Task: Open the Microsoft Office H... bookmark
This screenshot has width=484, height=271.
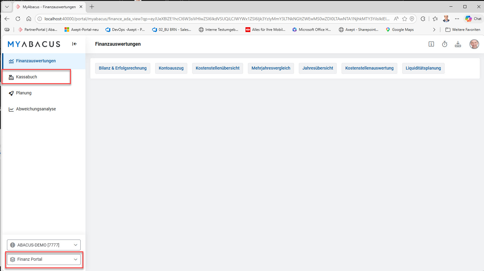Action: (312, 30)
